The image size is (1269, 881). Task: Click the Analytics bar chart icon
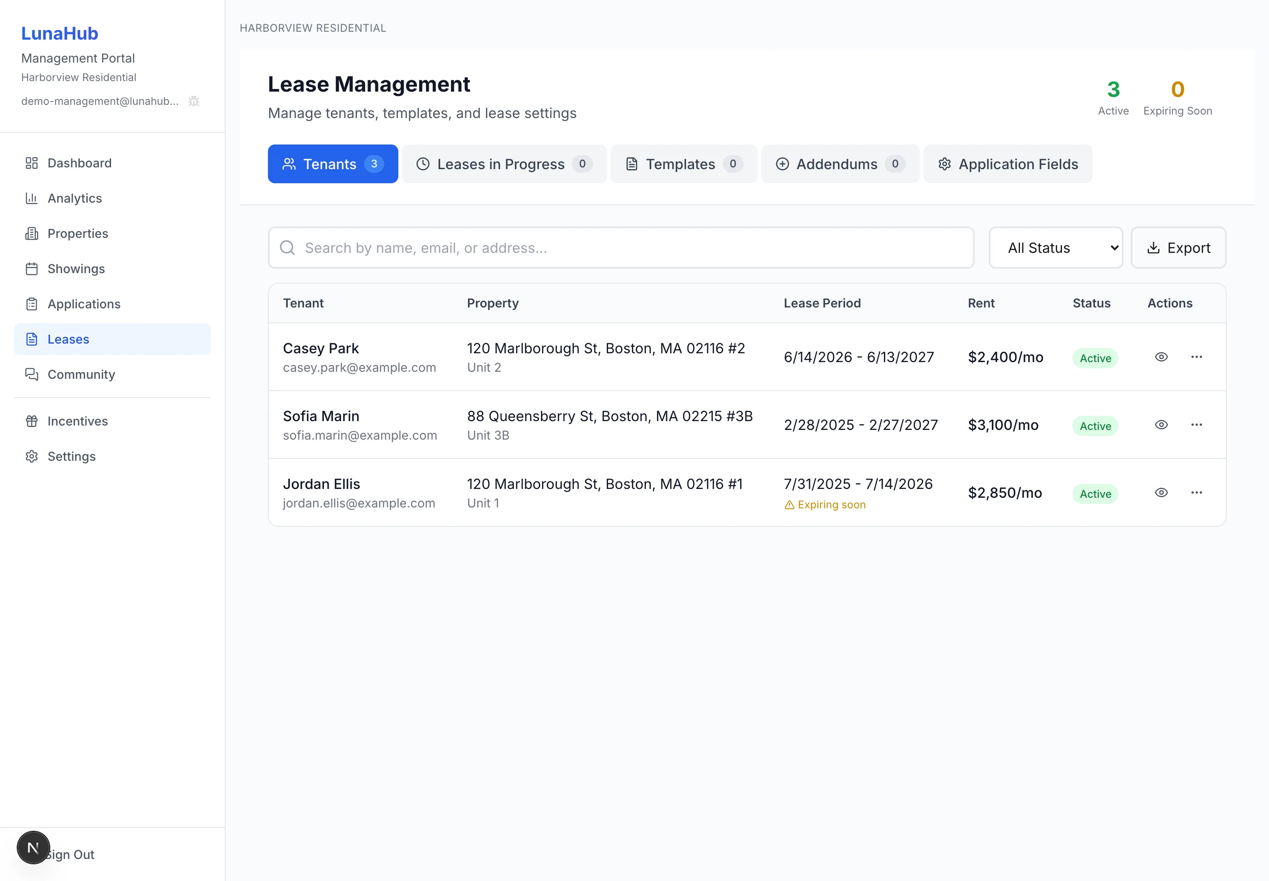(31, 198)
